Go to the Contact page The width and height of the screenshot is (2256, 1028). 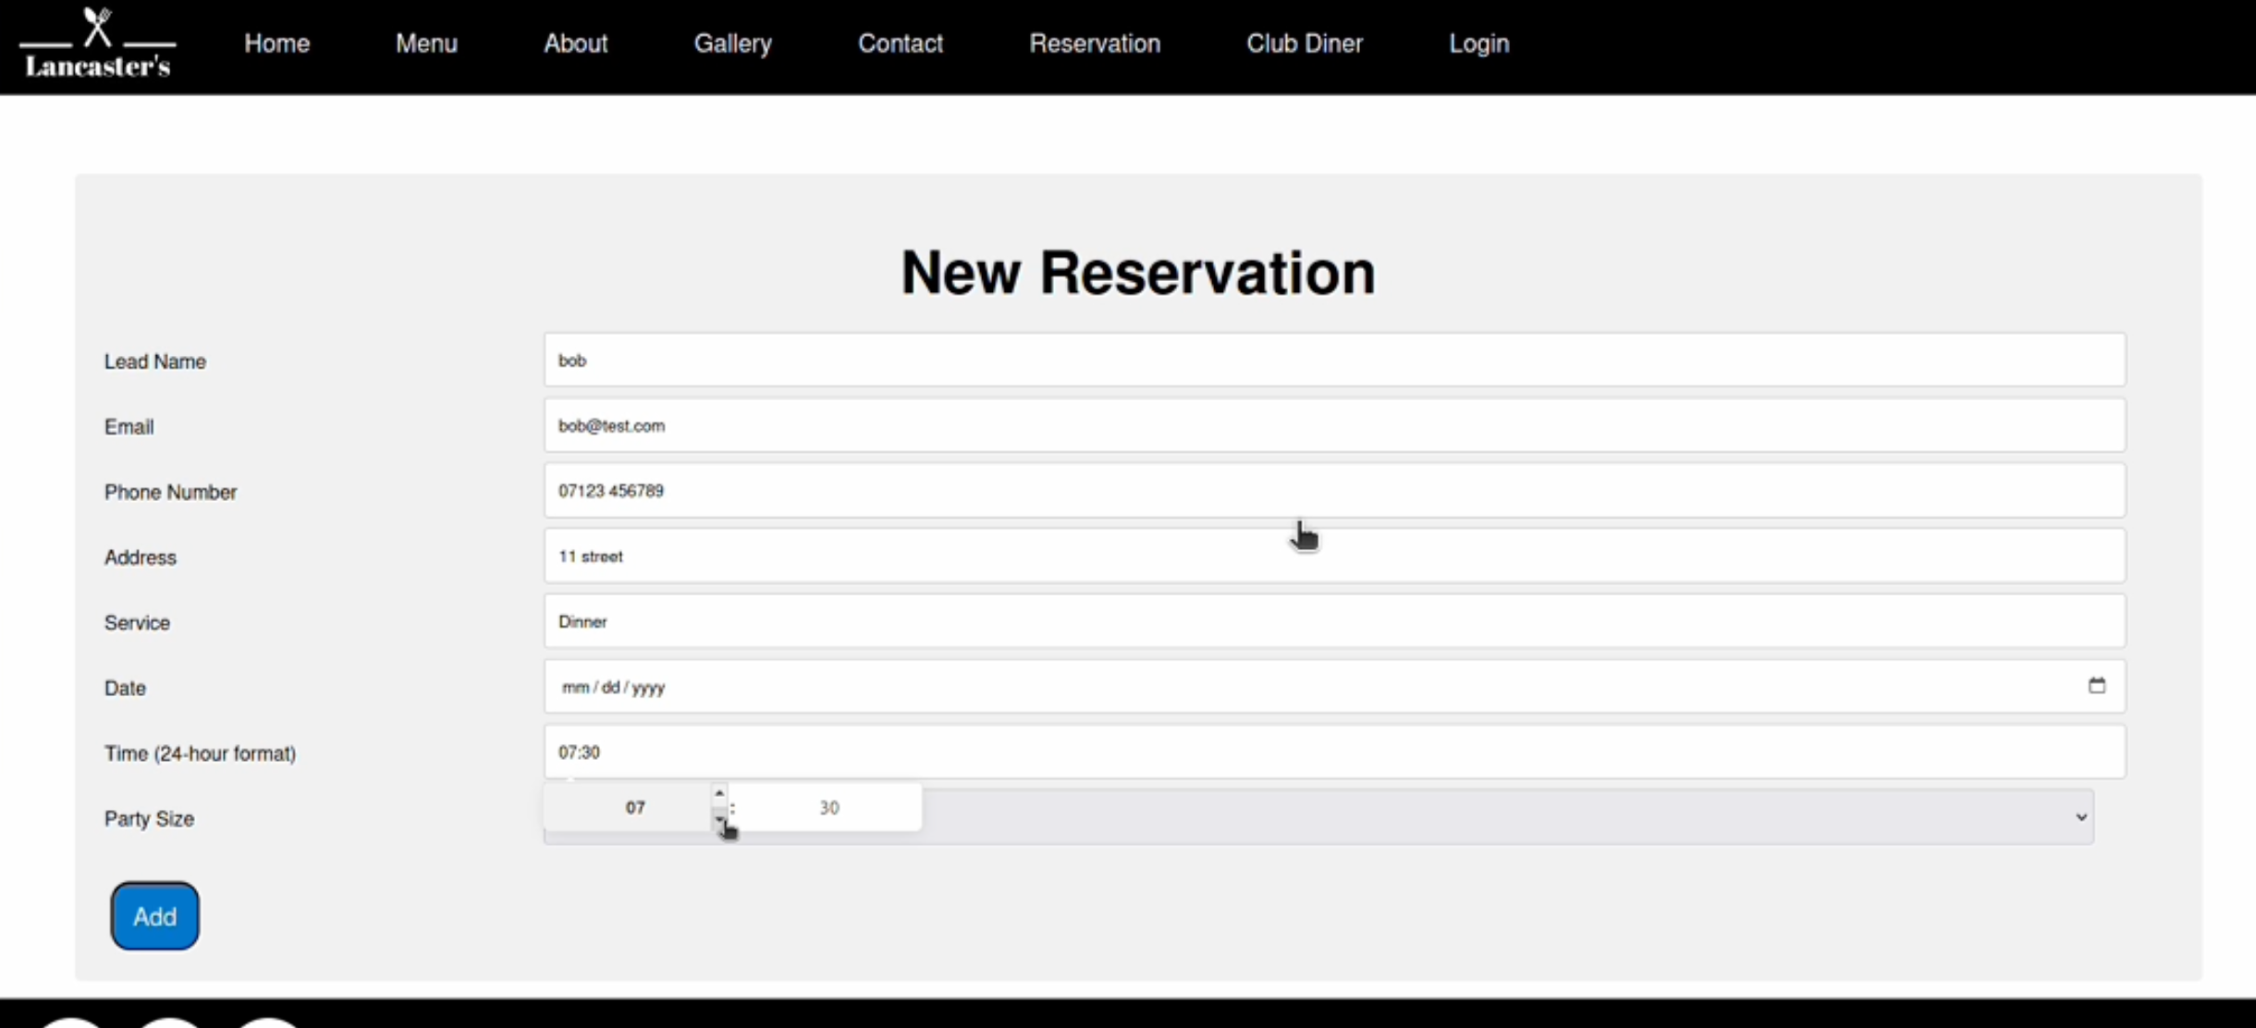[x=900, y=43]
